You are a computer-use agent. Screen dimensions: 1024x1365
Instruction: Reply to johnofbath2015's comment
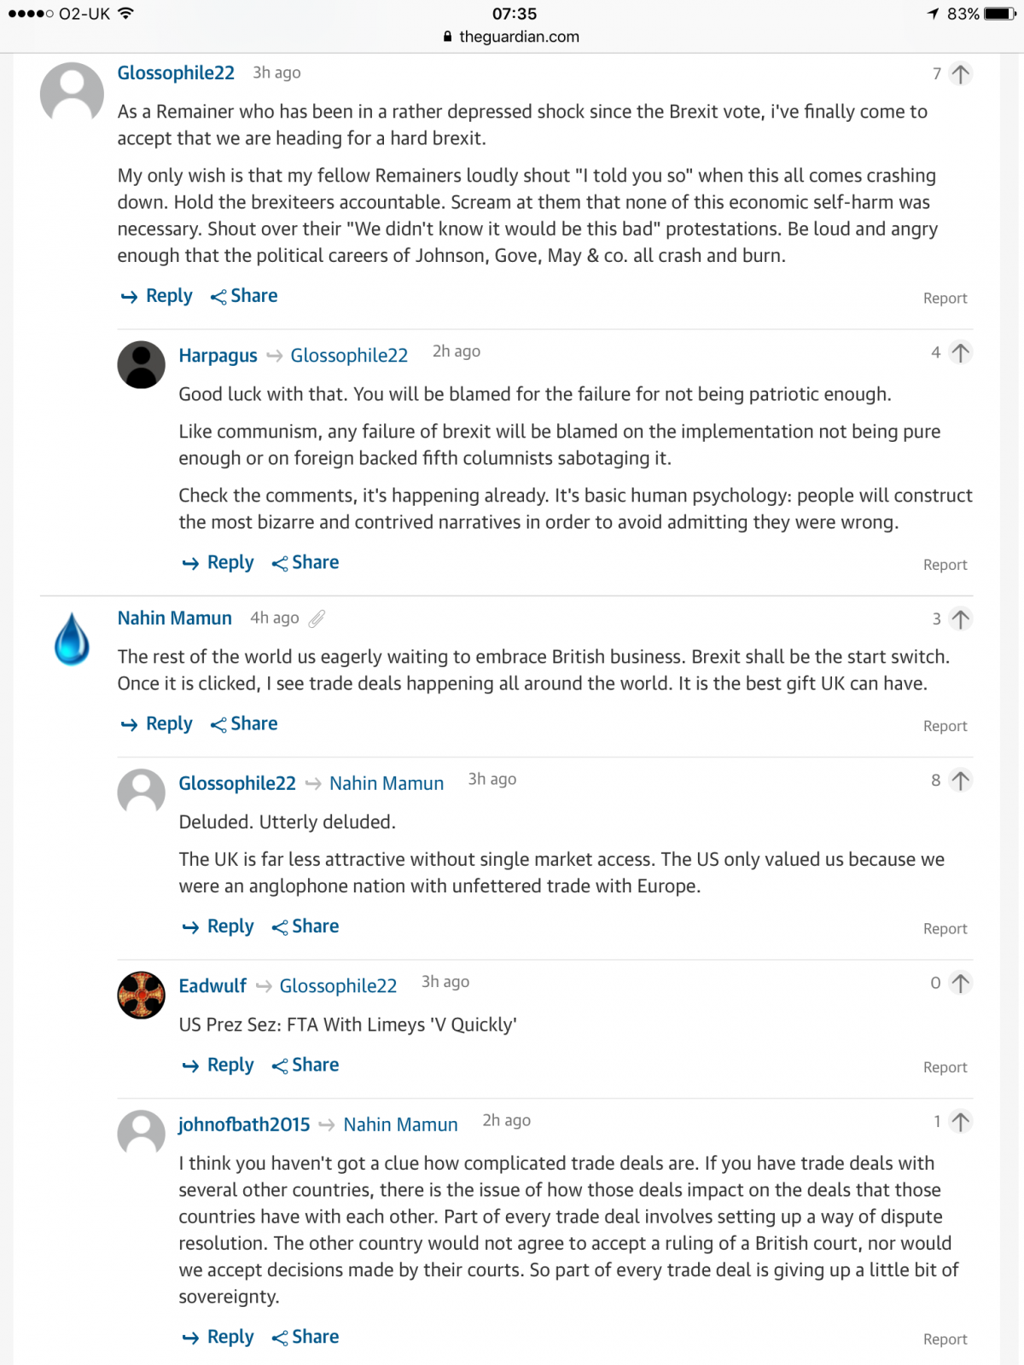[x=219, y=1337]
